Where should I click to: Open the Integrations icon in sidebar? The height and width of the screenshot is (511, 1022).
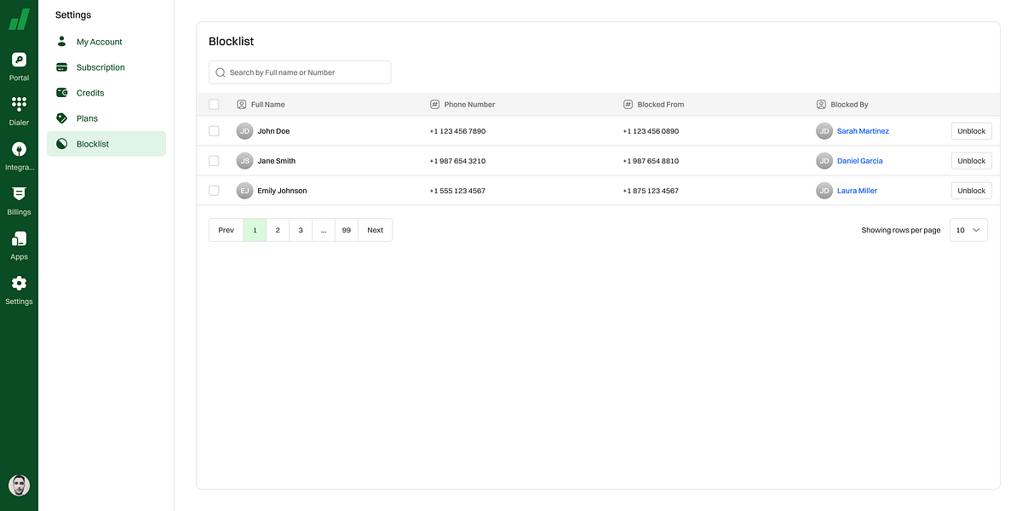[x=19, y=149]
